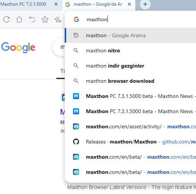This screenshot has height=194, width=196.
Task: Switch to Maxthon PC 7.3.1.5000 tab
Action: tap(25, 4)
